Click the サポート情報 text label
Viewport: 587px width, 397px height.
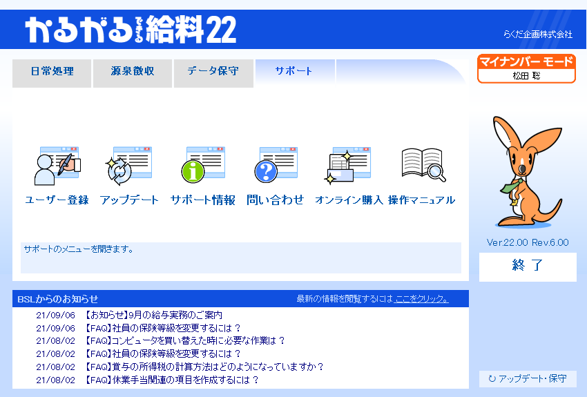point(203,200)
